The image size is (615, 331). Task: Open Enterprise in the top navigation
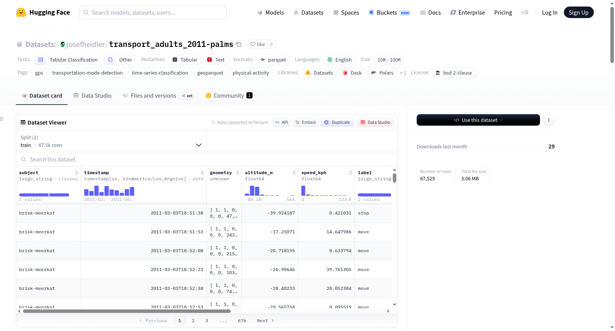[x=467, y=12]
